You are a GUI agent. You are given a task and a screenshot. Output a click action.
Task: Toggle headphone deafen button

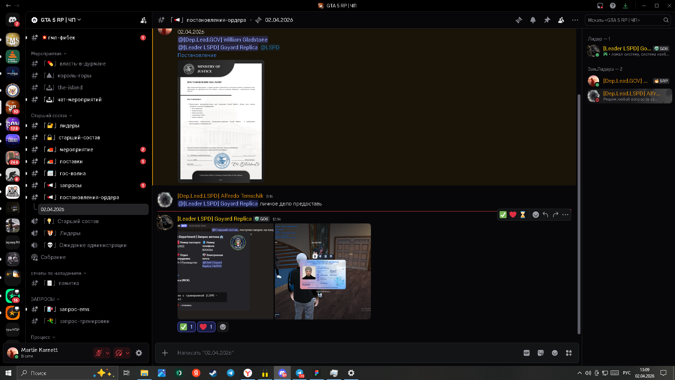(119, 353)
